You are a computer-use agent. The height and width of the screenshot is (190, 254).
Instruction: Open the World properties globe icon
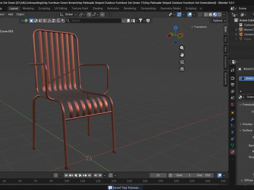point(232,104)
